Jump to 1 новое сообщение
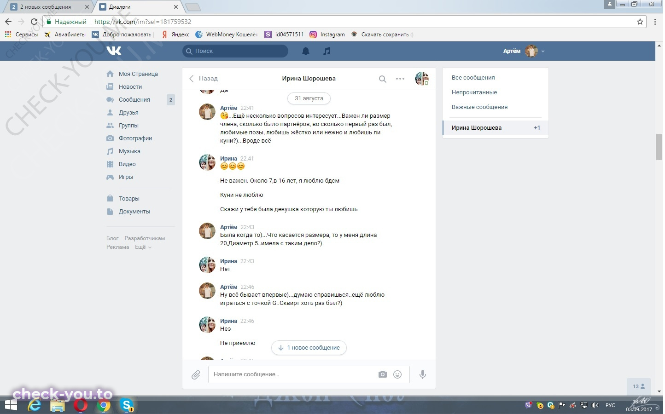The height and width of the screenshot is (414, 665). (x=309, y=348)
